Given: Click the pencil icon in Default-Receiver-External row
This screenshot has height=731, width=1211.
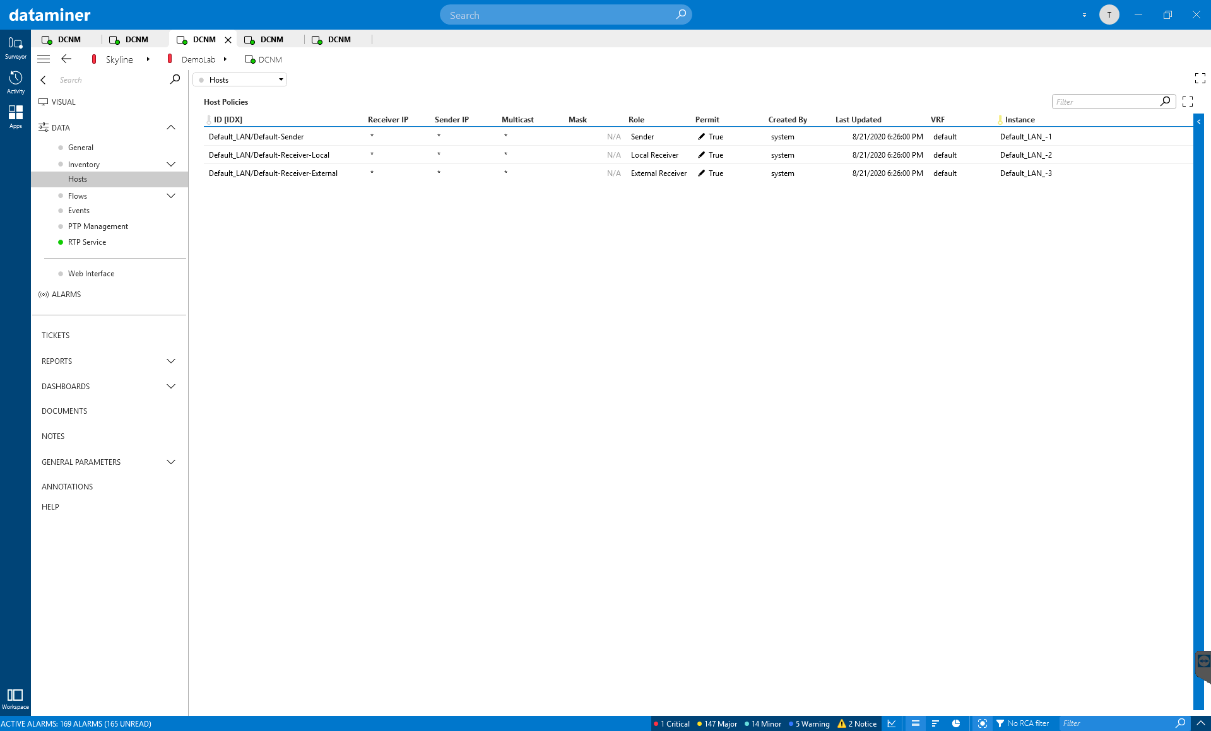Looking at the screenshot, I should pos(701,173).
